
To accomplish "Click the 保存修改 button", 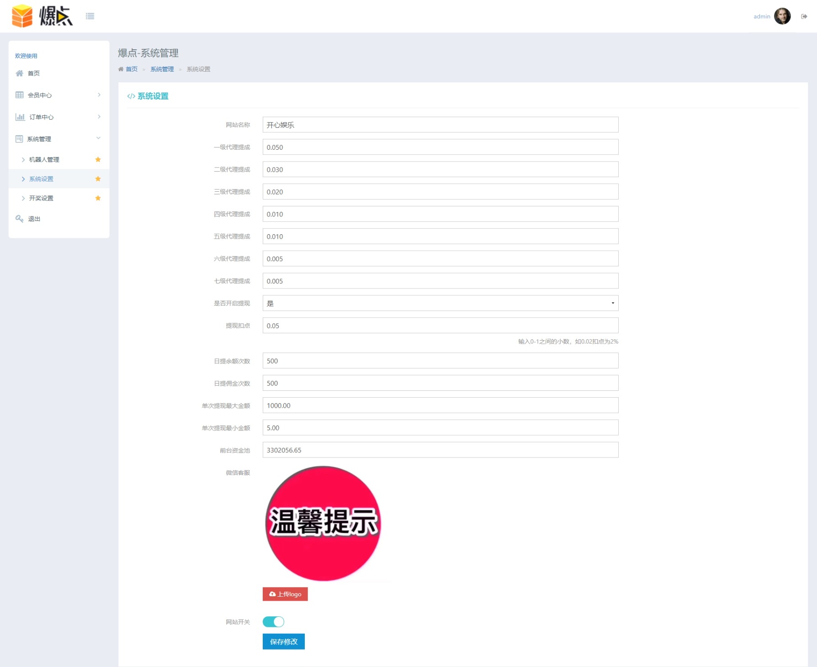I will [283, 641].
